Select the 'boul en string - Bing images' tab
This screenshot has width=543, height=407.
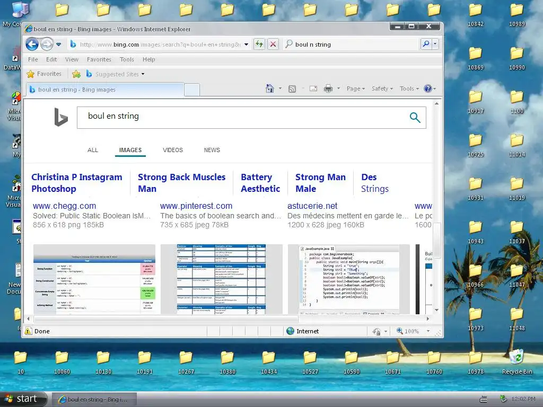[105, 89]
